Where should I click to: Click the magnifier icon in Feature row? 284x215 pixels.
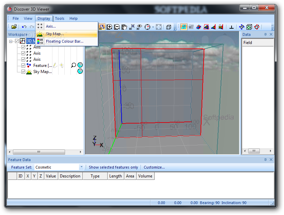pos(73,65)
